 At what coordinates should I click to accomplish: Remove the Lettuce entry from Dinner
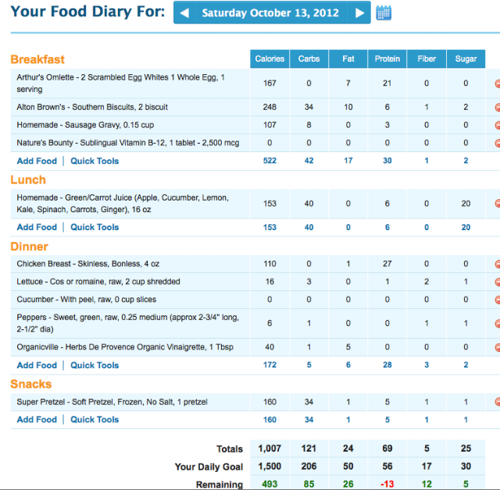click(x=498, y=282)
